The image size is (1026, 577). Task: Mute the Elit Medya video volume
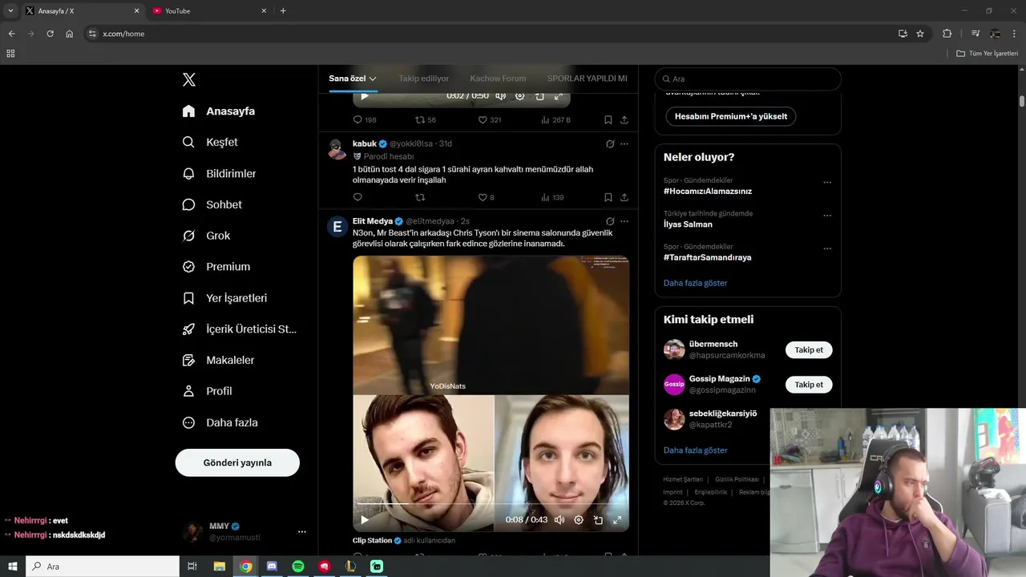[x=559, y=519]
